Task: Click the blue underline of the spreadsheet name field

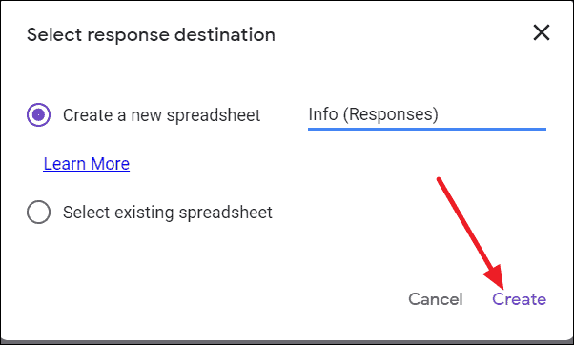Action: (427, 129)
